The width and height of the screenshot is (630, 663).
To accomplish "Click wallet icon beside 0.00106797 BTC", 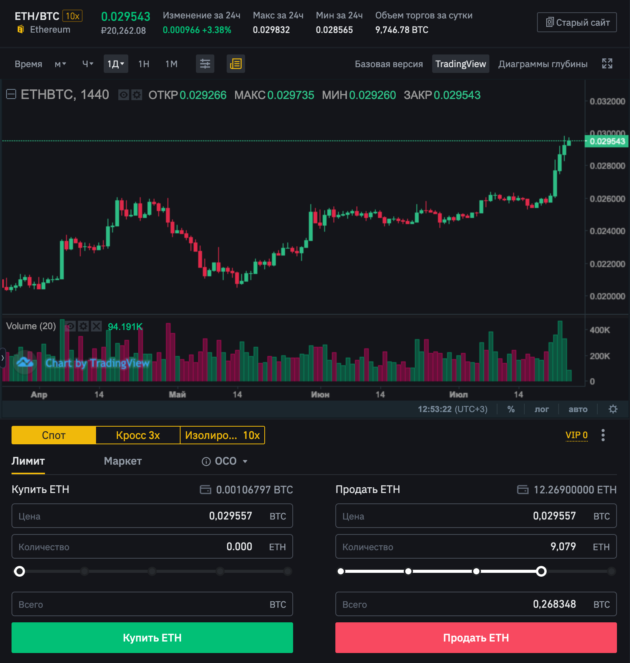I will (x=206, y=490).
